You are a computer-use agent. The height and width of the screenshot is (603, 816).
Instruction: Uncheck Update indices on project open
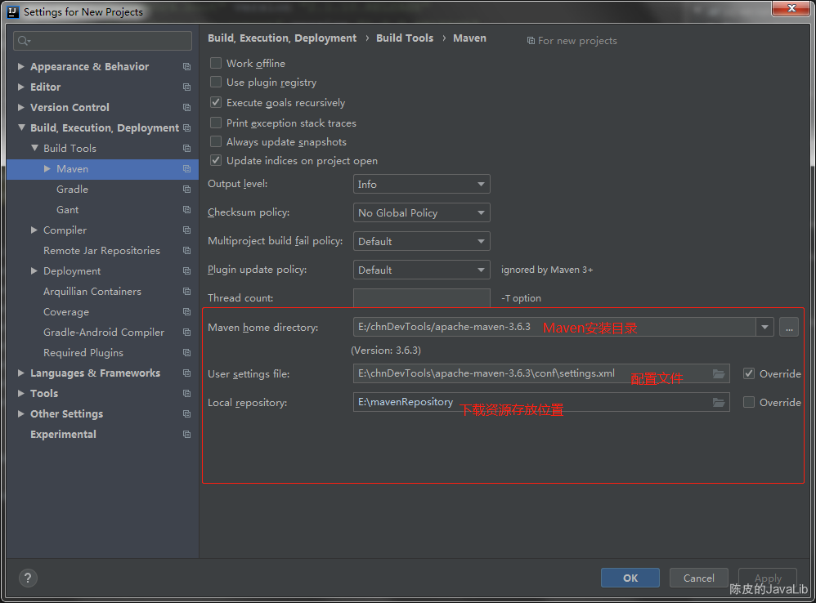(216, 160)
